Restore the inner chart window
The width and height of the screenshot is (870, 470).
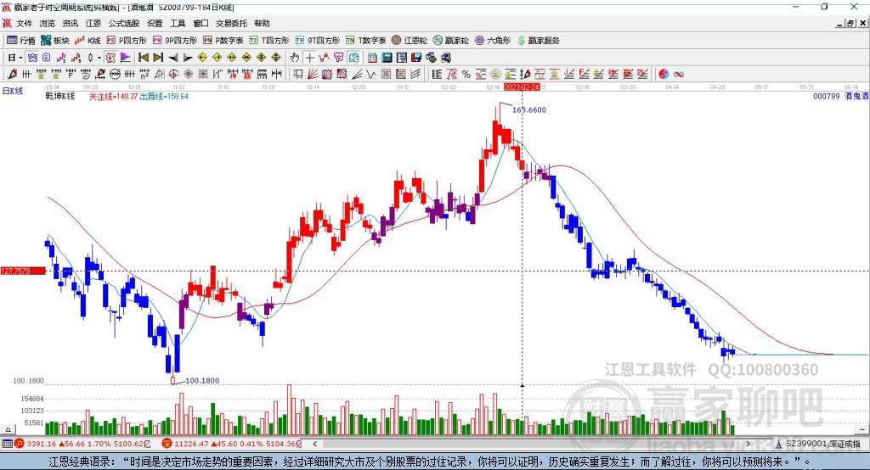850,23
